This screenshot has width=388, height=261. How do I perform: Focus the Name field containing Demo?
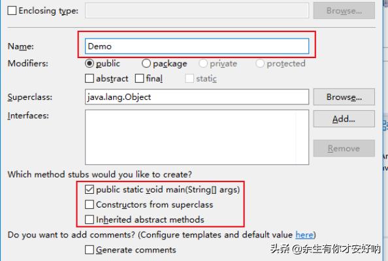pos(197,46)
